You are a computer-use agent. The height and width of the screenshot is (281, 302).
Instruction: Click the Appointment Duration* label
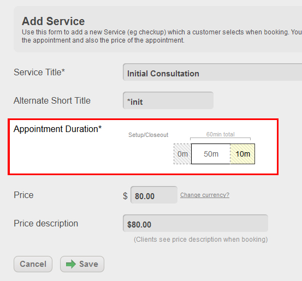[x=57, y=129]
